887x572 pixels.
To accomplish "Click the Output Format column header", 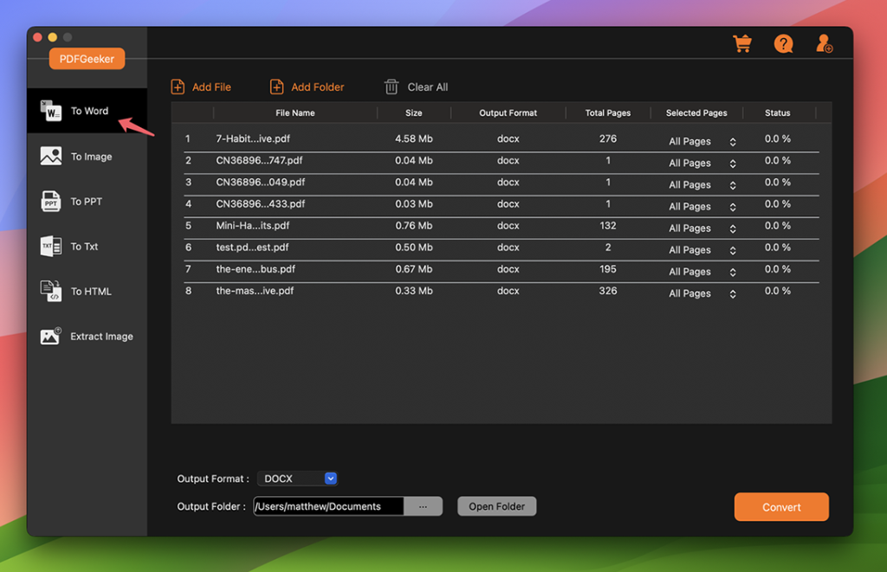I will click(508, 113).
